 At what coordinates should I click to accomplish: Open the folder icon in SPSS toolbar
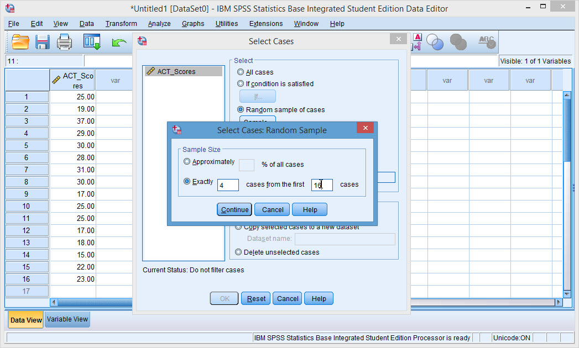pos(20,41)
